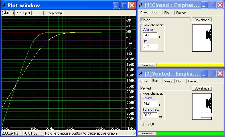
Task: Click the Closed box type field
Action: [x=165, y=20]
